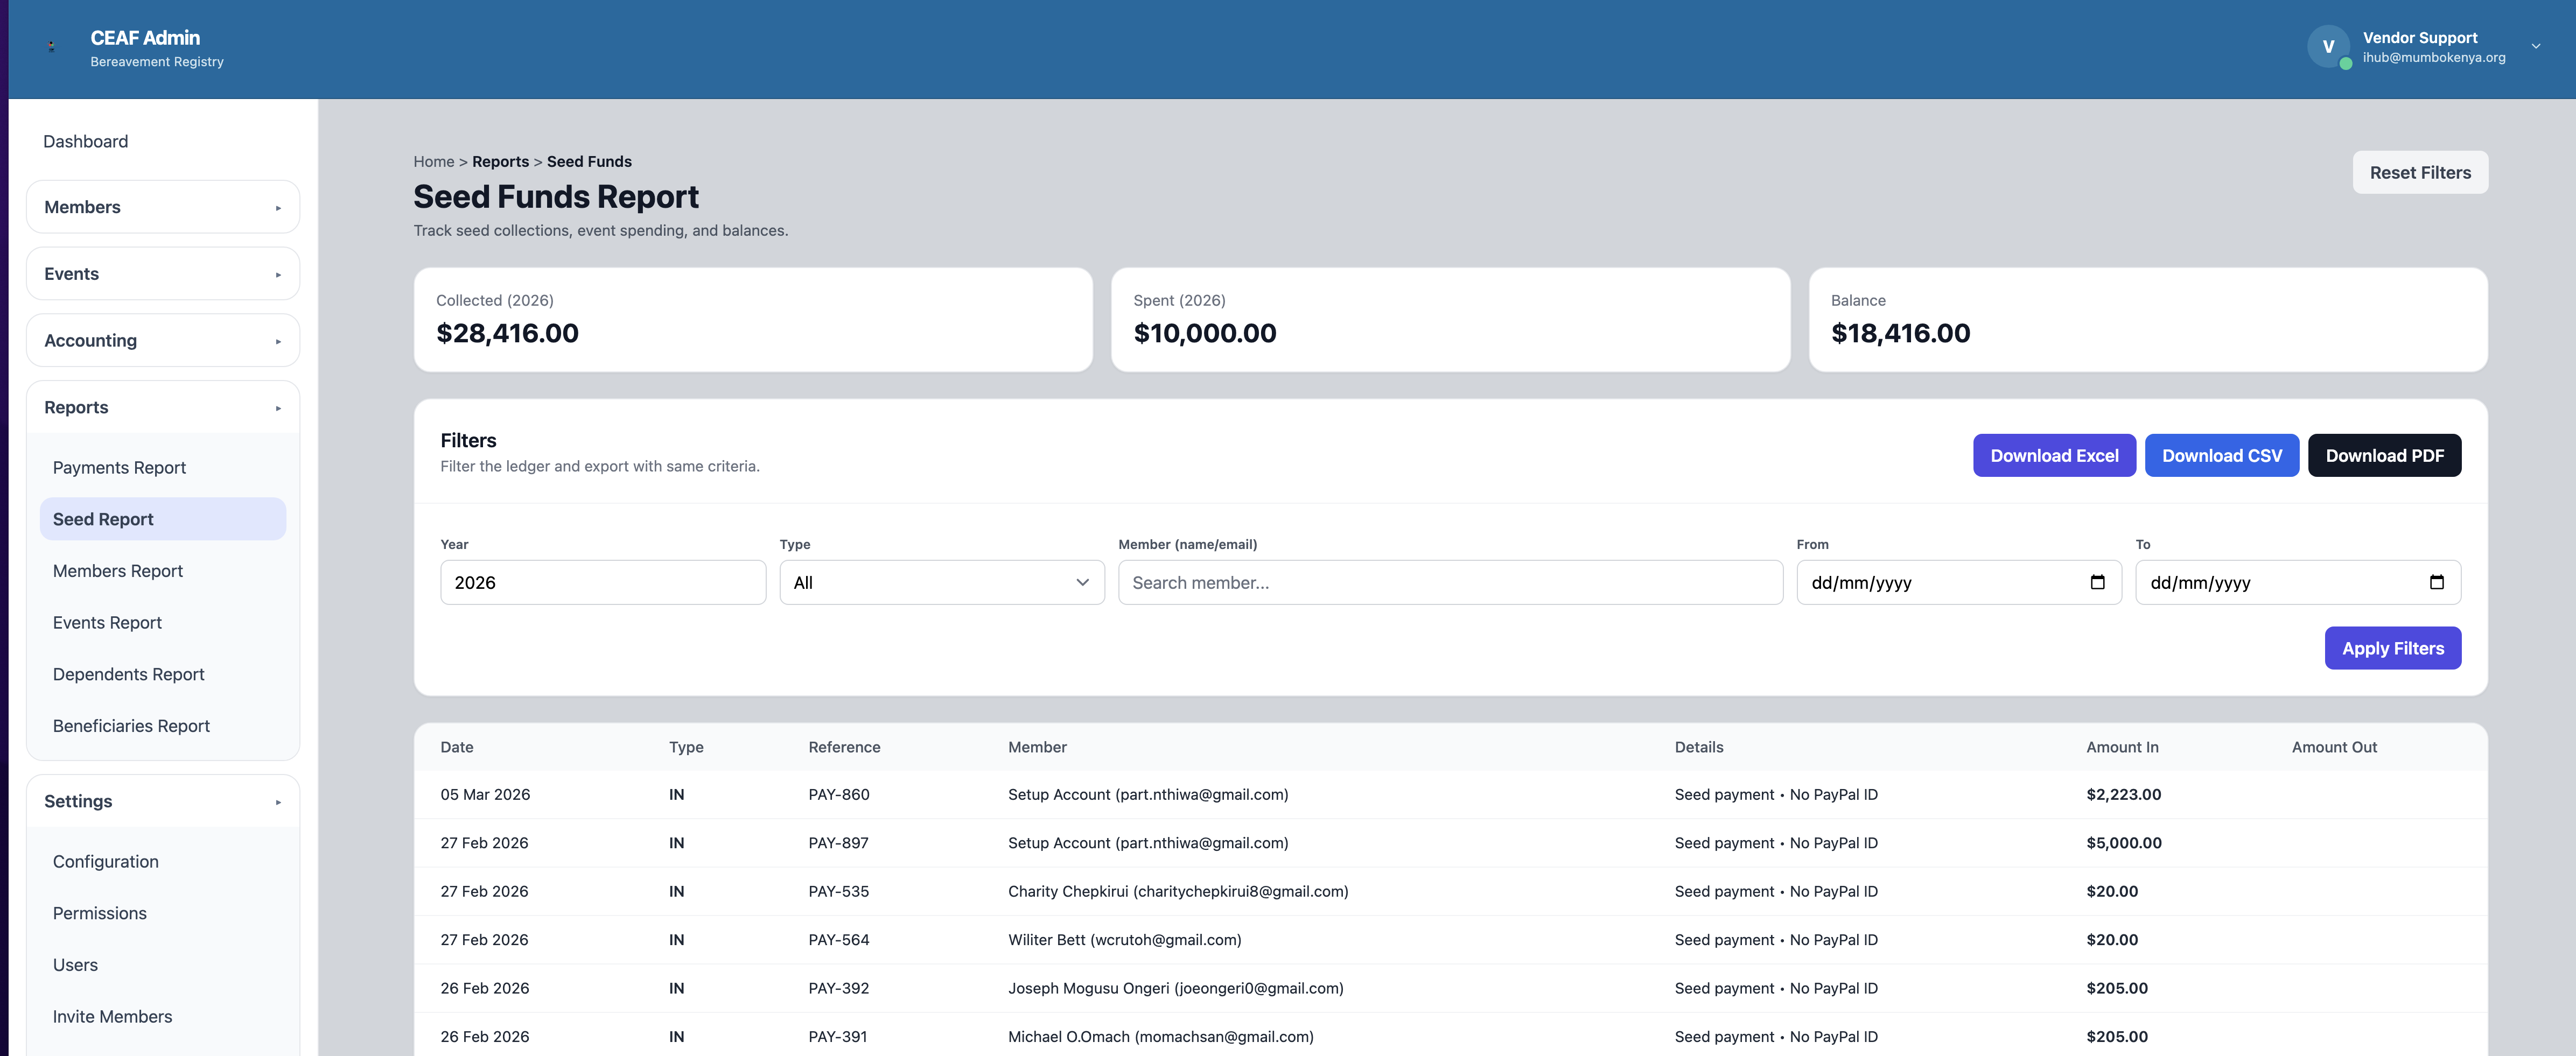Select Members Report menu item
The width and height of the screenshot is (2576, 1056).
(118, 571)
